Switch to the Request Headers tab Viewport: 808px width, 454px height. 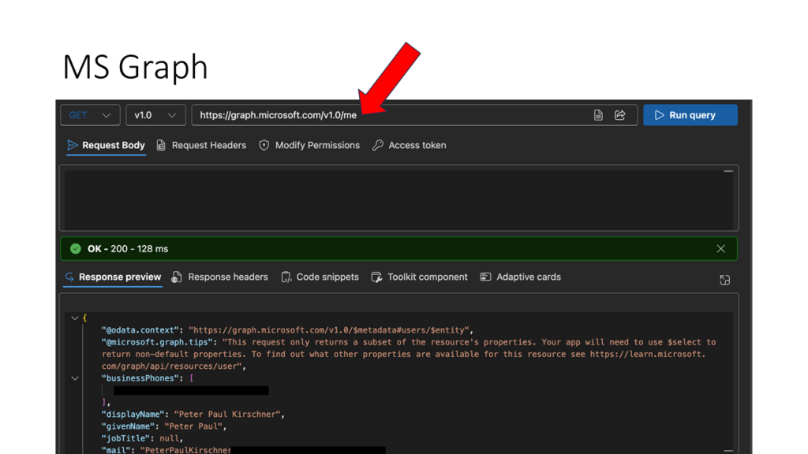click(x=201, y=146)
